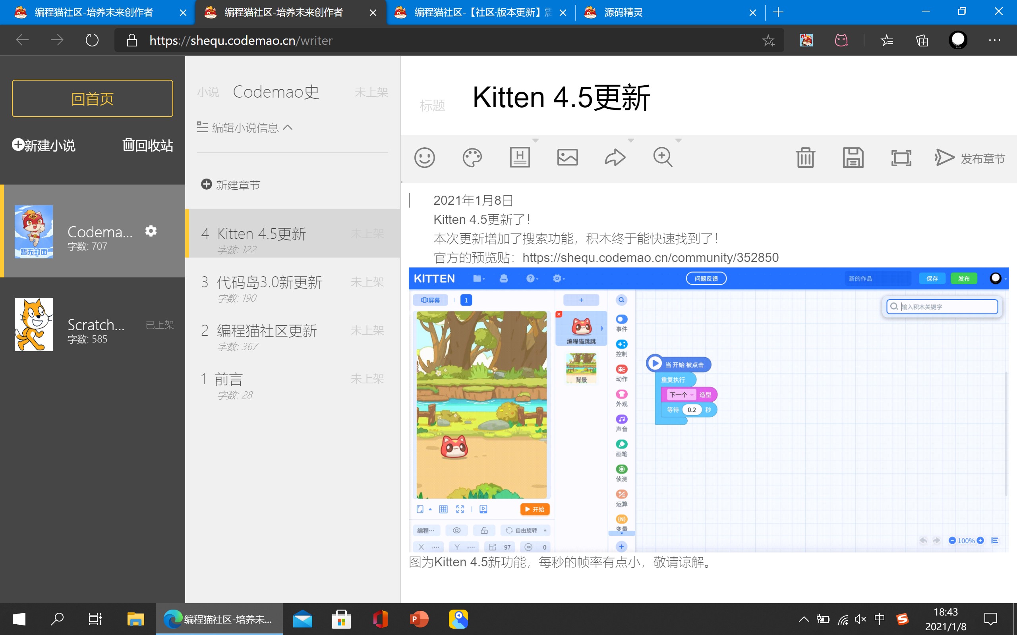Select the Scratch novel thumbnail
This screenshot has width=1017, height=635.
tap(34, 325)
